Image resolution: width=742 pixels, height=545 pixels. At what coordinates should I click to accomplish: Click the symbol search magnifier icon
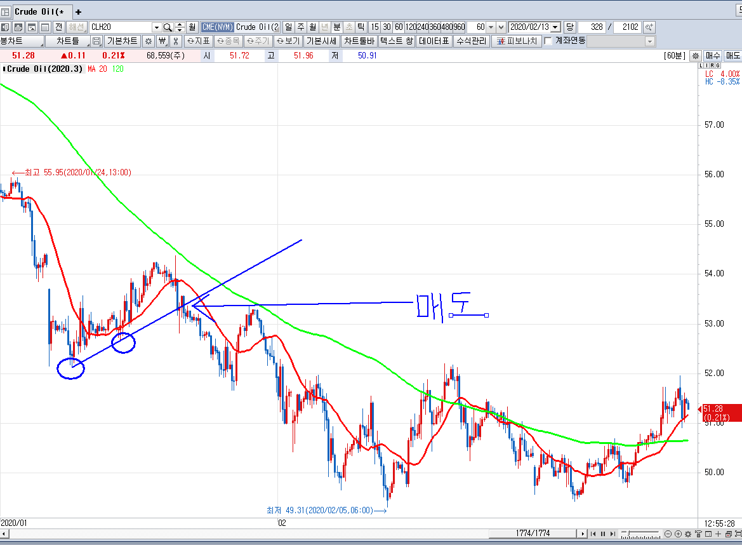pyautogui.click(x=168, y=27)
